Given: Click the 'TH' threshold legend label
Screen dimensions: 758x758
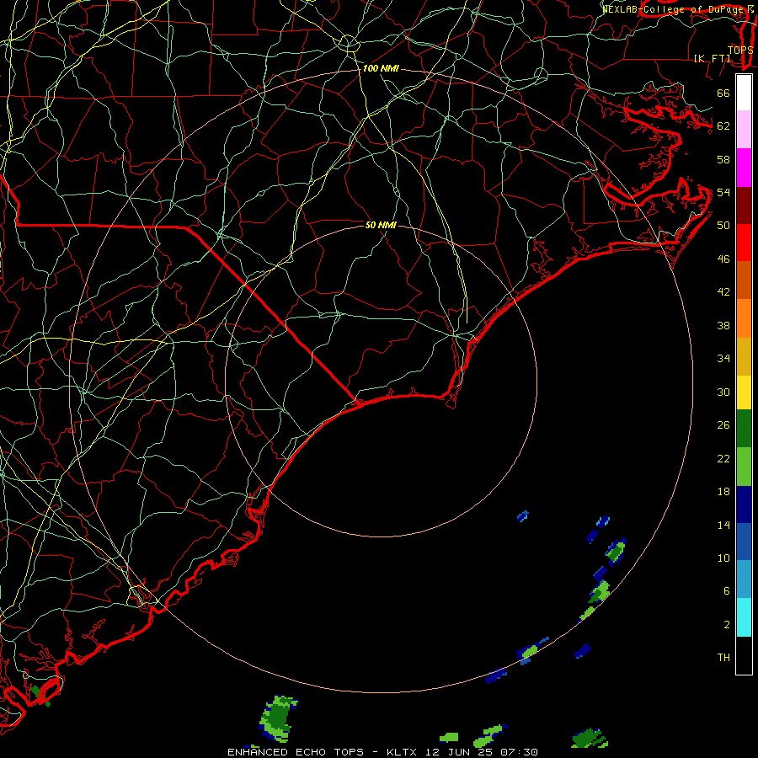Looking at the screenshot, I should (723, 658).
